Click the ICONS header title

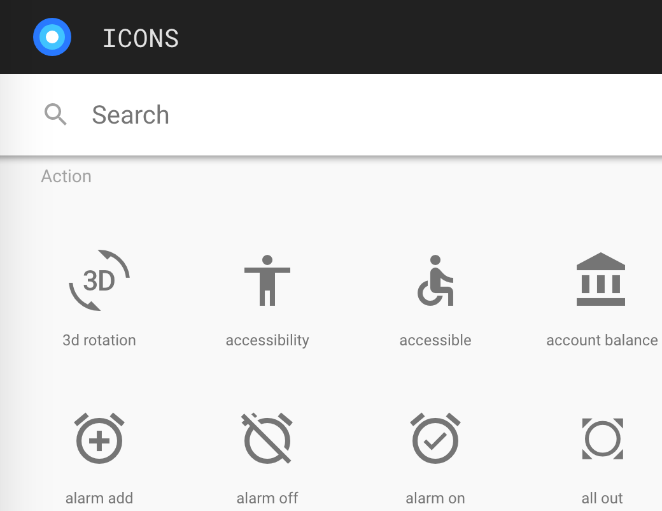pos(141,38)
